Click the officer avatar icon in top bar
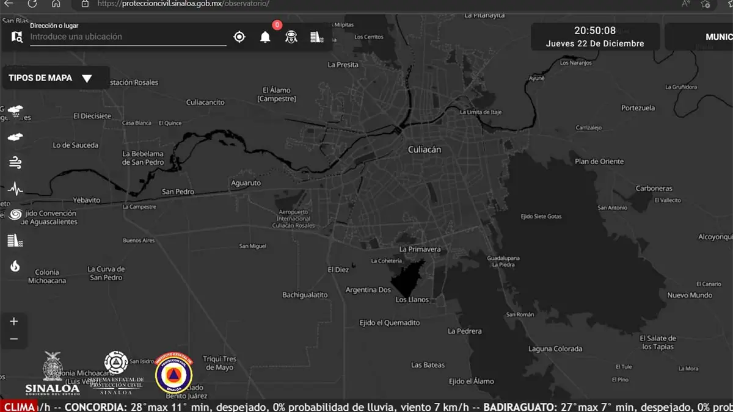 (291, 37)
